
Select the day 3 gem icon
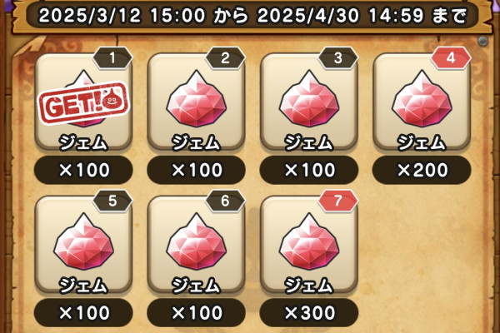pyautogui.click(x=308, y=99)
